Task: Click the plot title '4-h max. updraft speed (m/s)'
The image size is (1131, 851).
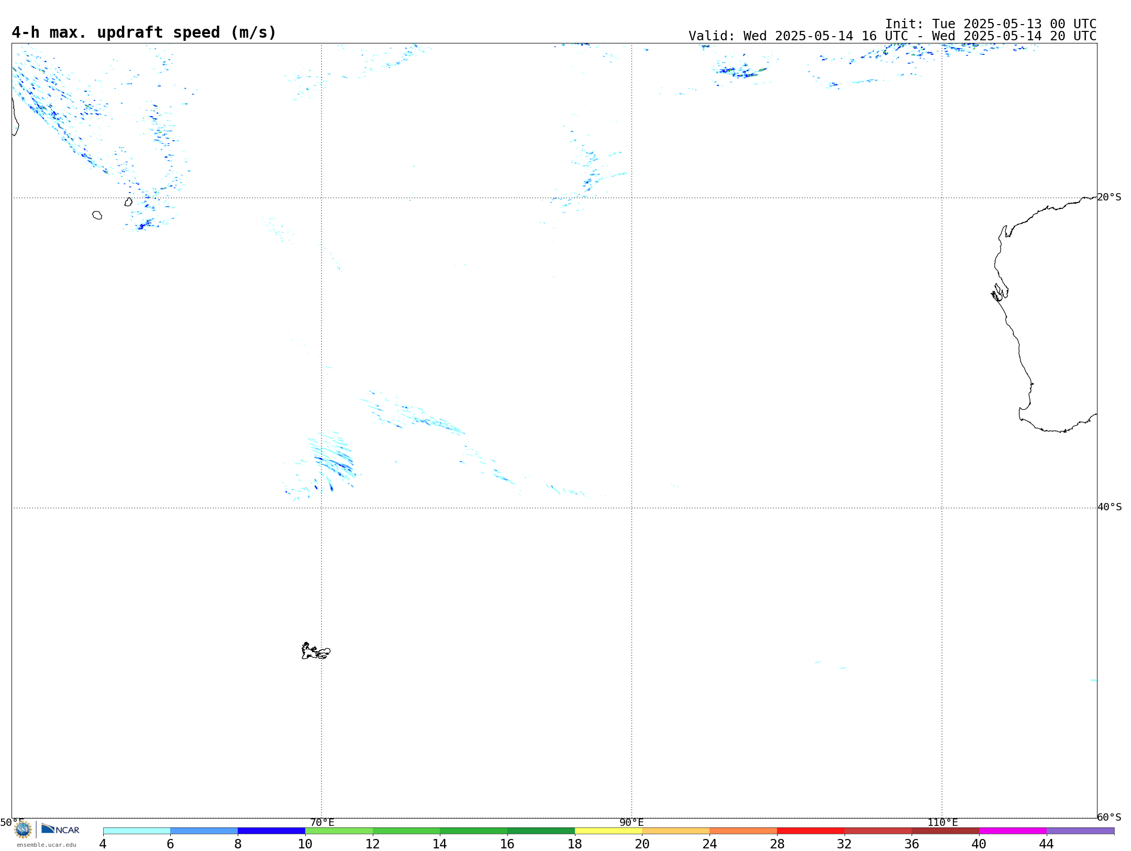Action: click(x=144, y=32)
